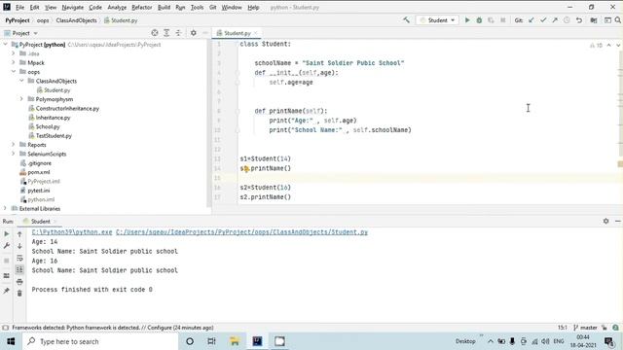
Task: Click the Git push arrow icon
Action: [555, 20]
